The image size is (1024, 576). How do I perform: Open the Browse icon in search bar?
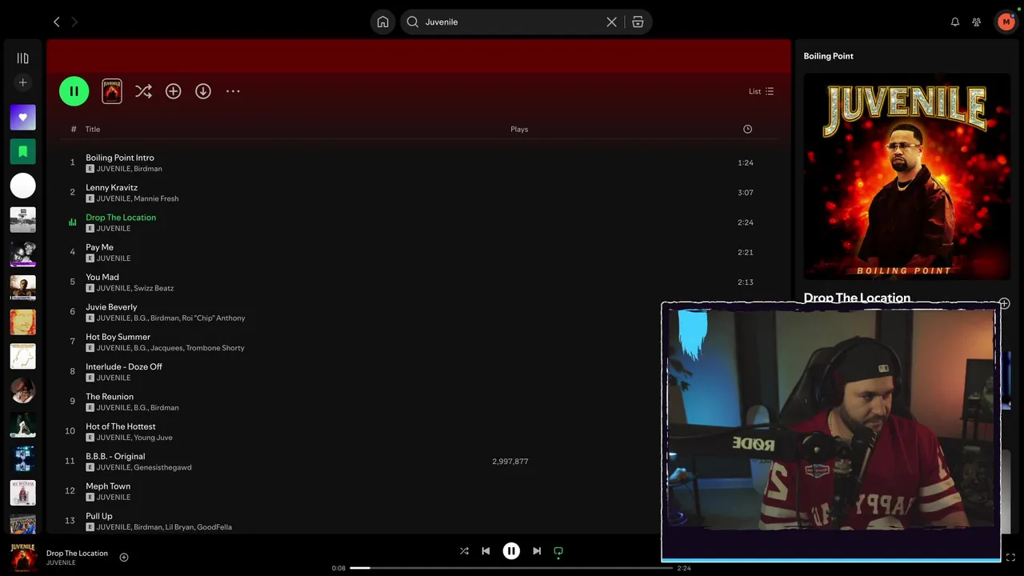(x=638, y=22)
